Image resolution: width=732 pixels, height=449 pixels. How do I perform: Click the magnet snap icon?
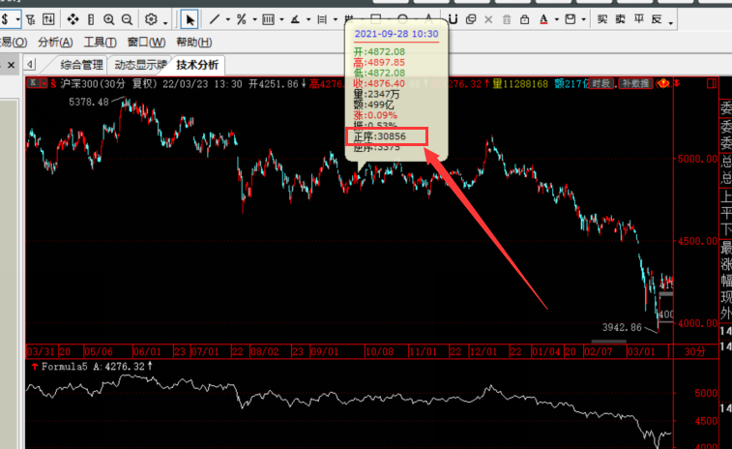click(x=453, y=19)
